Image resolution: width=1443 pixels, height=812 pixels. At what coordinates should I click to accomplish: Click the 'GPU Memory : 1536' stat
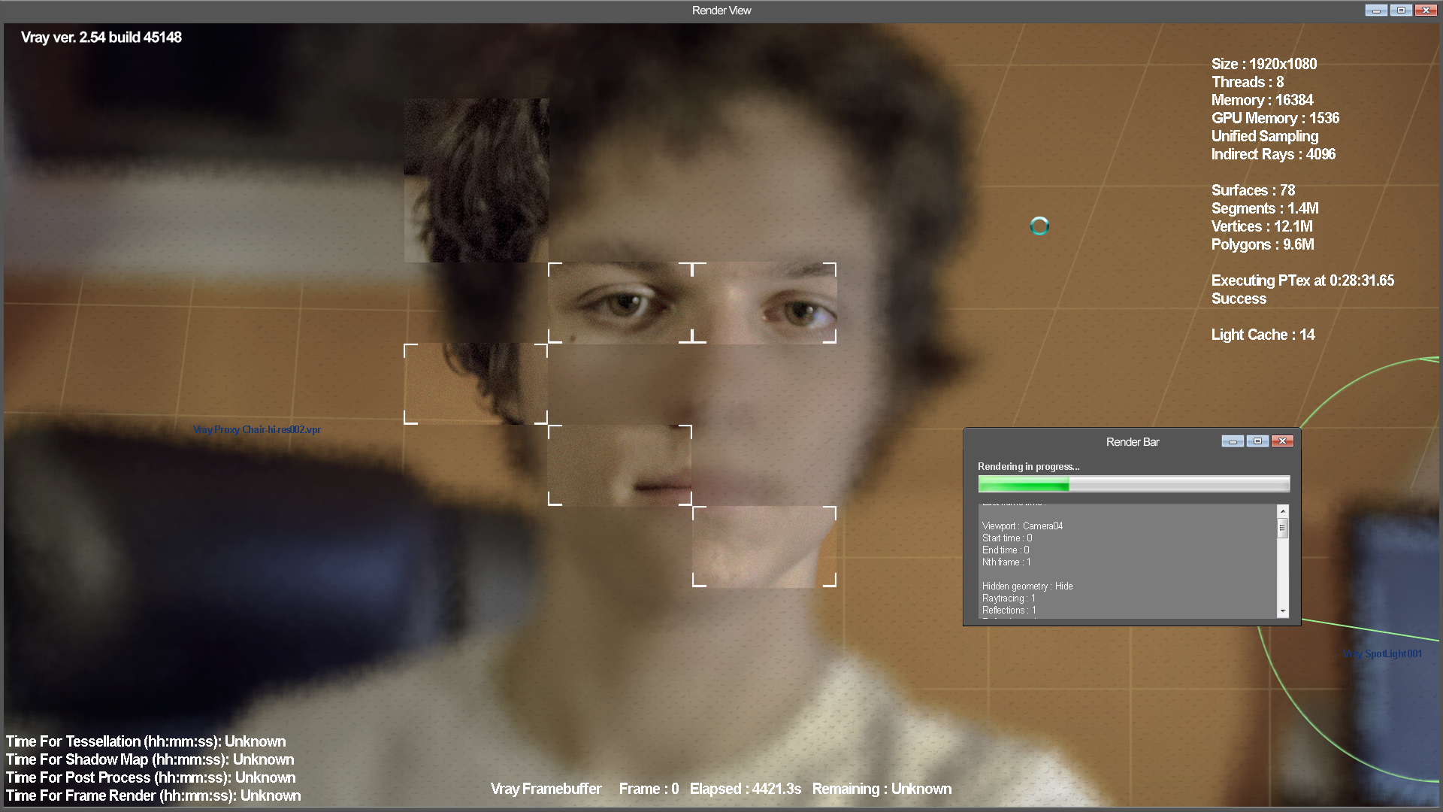point(1275,118)
